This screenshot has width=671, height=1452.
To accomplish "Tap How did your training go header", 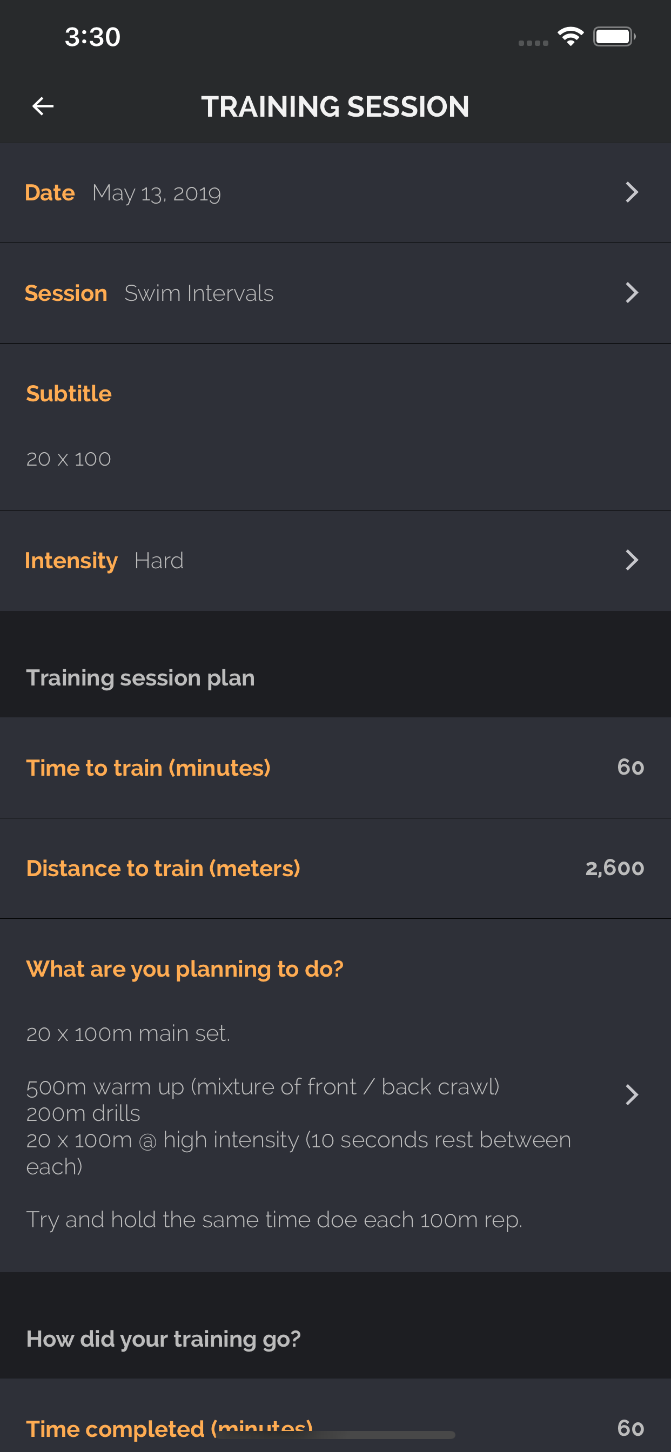I will tap(164, 1339).
